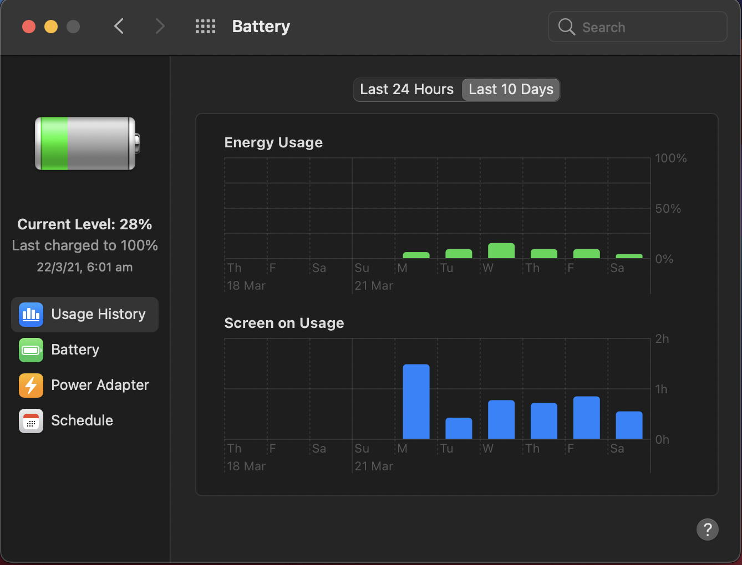
Task: Click the "1h" screen usage axis label
Action: coord(661,389)
